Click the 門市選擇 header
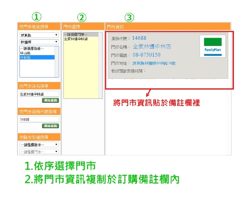 pyautogui.click(x=83, y=27)
